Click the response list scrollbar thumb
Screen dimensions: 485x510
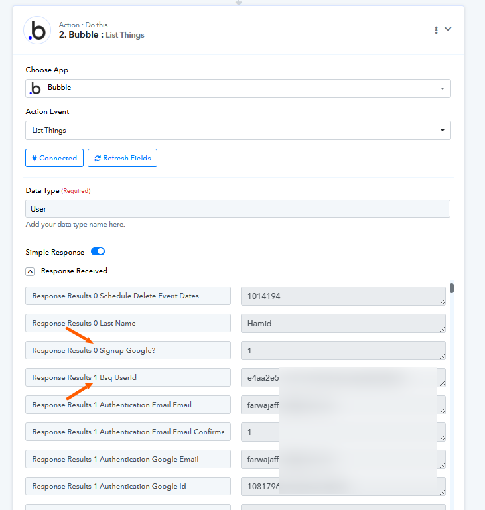(452, 288)
